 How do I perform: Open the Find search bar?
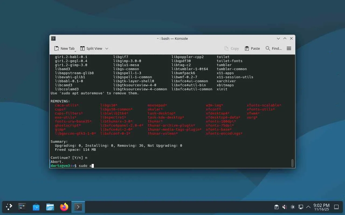pos(274,48)
